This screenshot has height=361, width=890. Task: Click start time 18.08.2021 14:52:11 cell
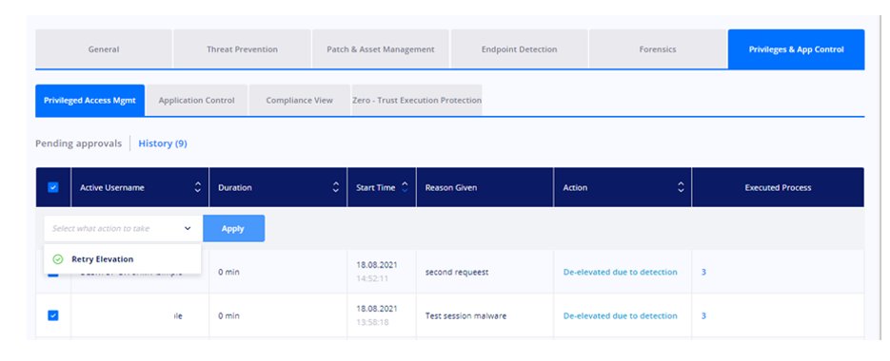(377, 272)
